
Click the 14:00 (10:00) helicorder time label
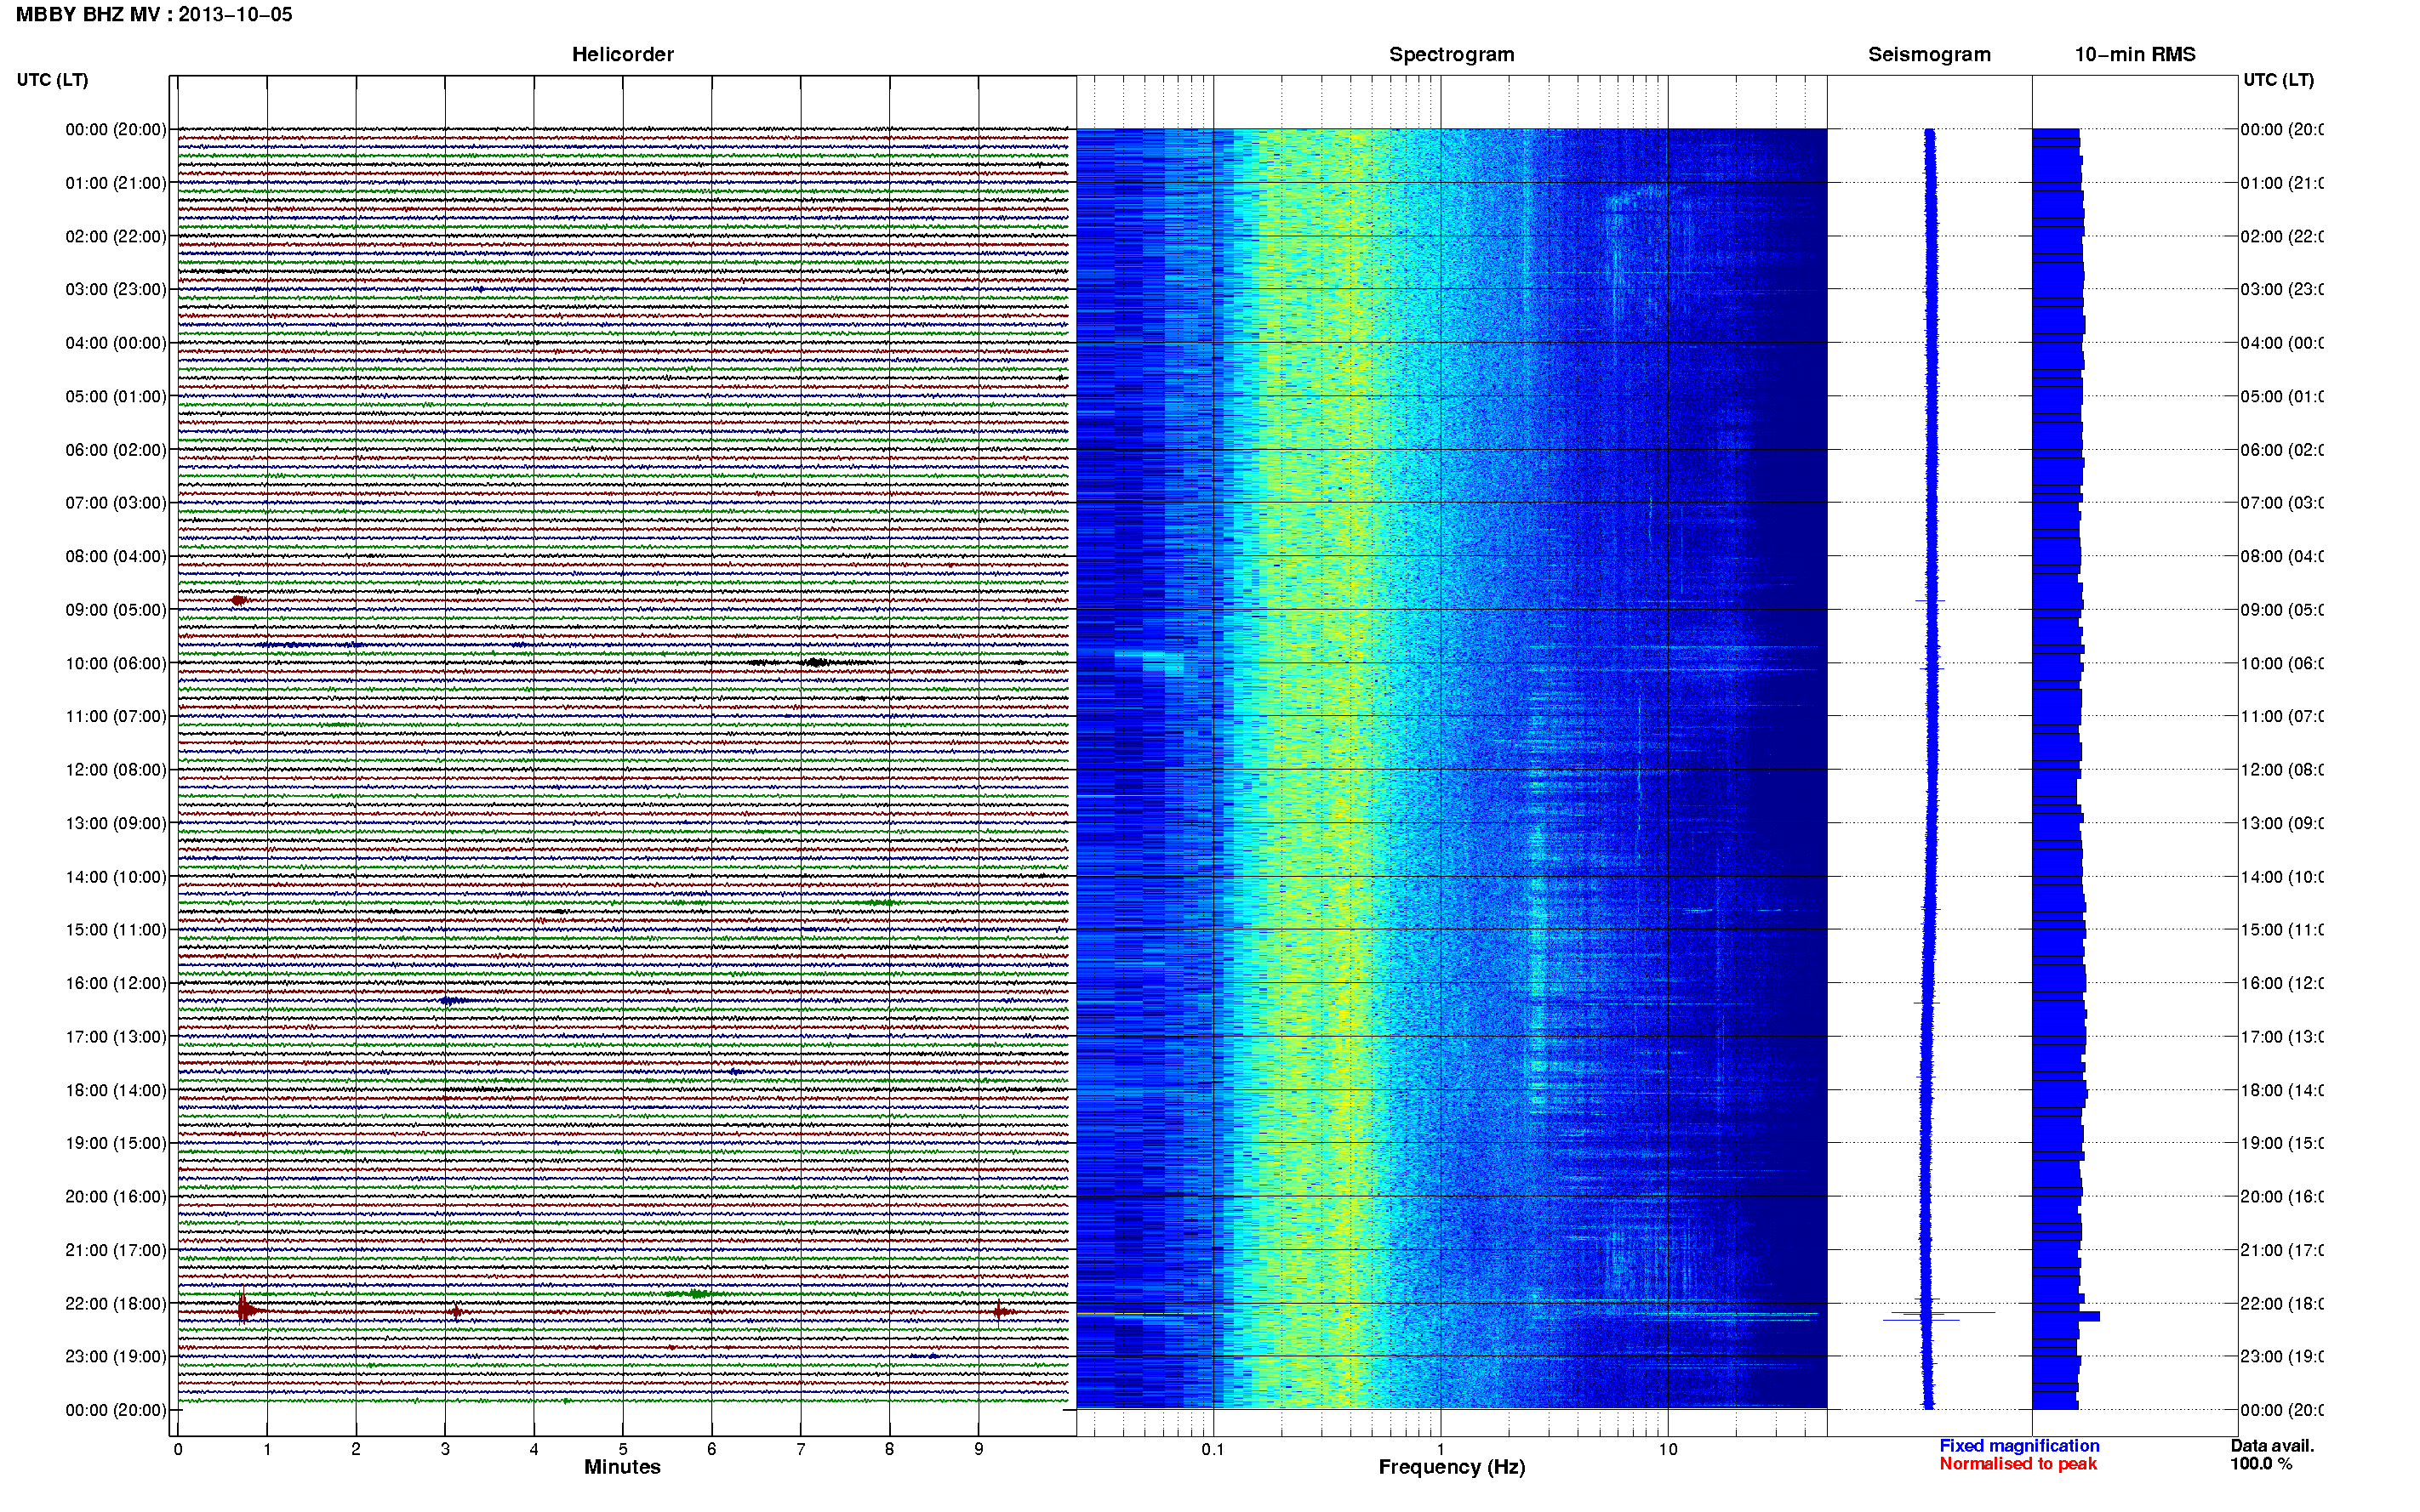pyautogui.click(x=116, y=877)
